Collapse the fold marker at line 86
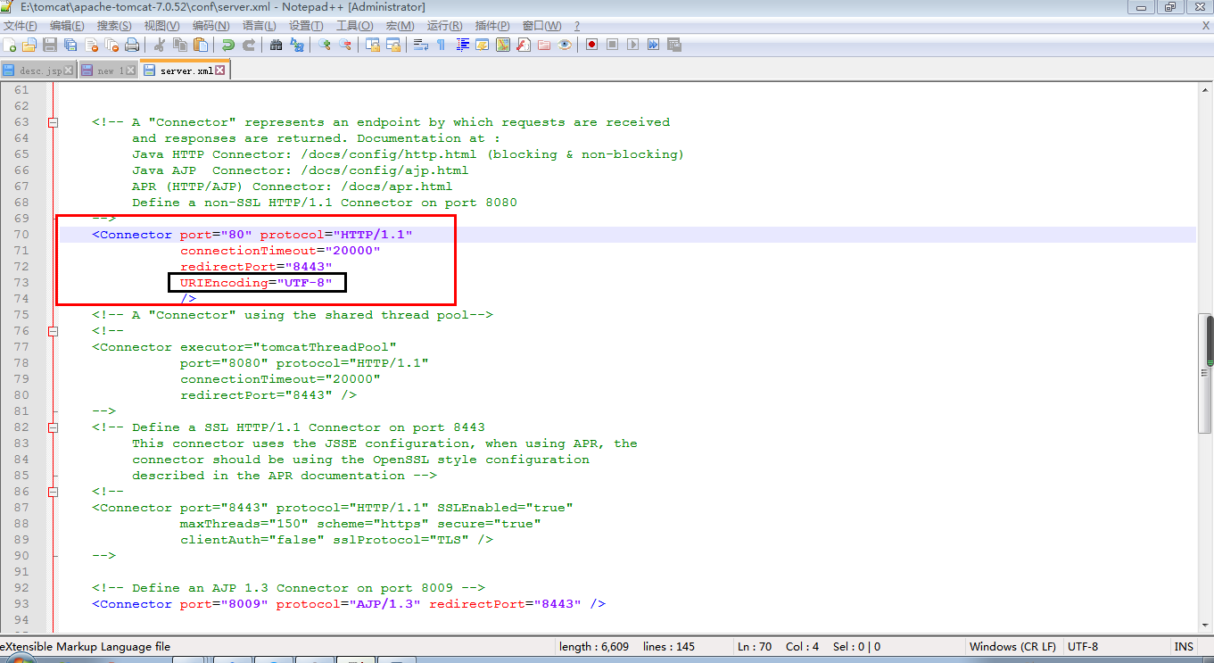 53,492
